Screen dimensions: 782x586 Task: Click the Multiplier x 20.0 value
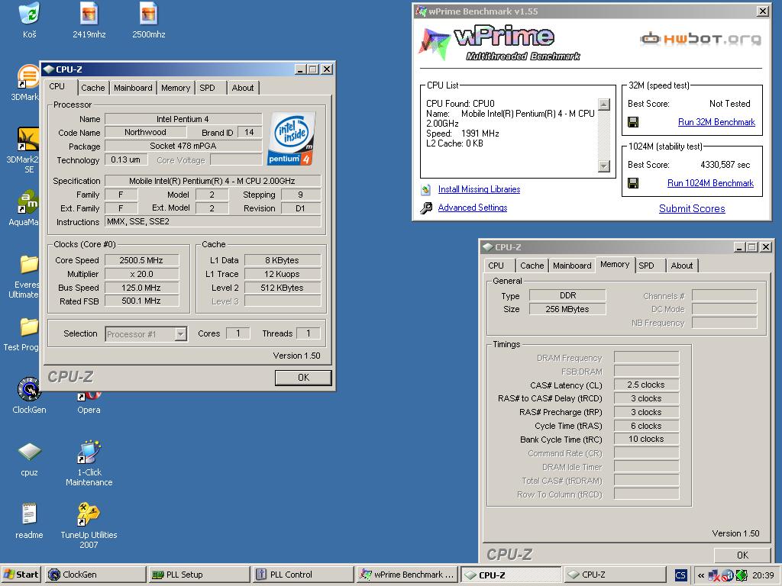[141, 274]
